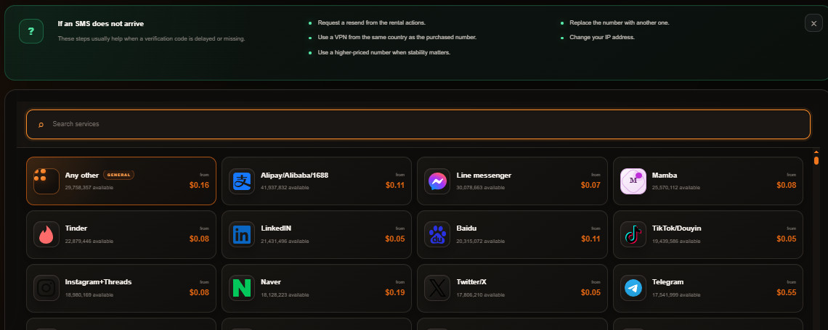Image resolution: width=828 pixels, height=330 pixels.
Task: Click the Naver service name
Action: pos(272,282)
